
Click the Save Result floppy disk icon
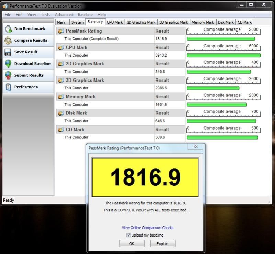8,52
